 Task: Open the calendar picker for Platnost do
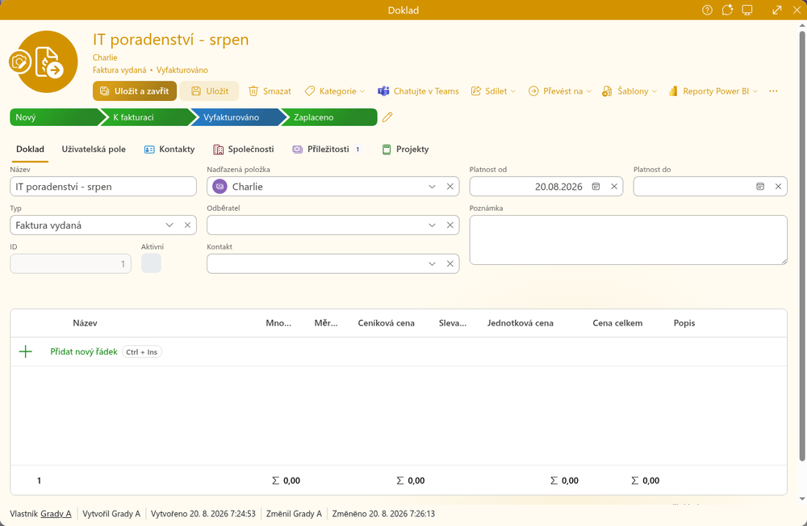click(x=760, y=187)
